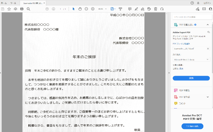Send file by email envelope icon

pyautogui.click(x=204, y=9)
